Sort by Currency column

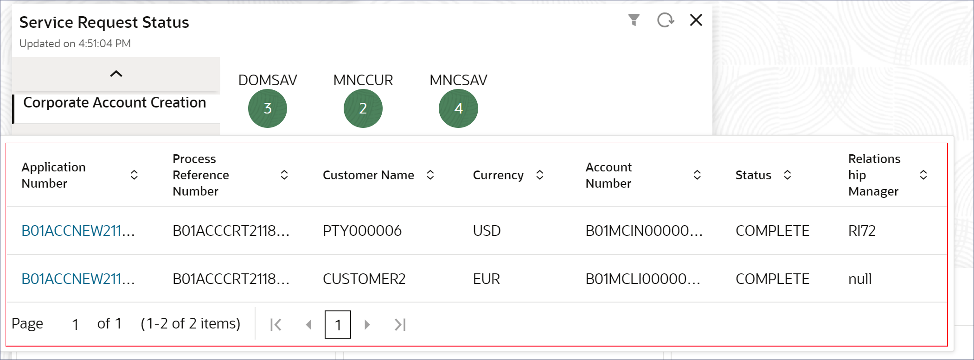click(540, 175)
